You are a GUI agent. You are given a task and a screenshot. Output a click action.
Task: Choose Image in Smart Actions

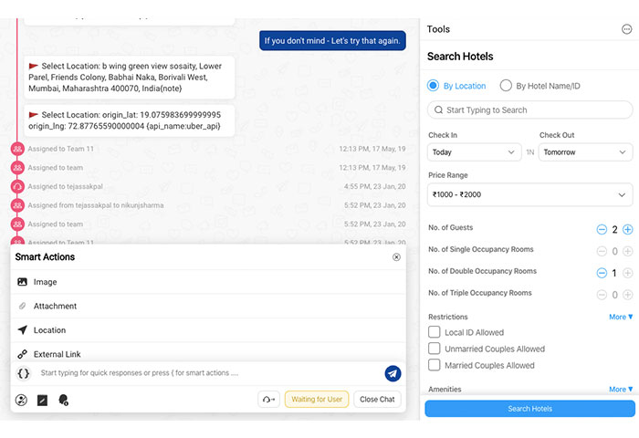[x=45, y=282]
